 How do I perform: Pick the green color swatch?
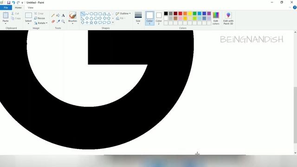coord(194,13)
